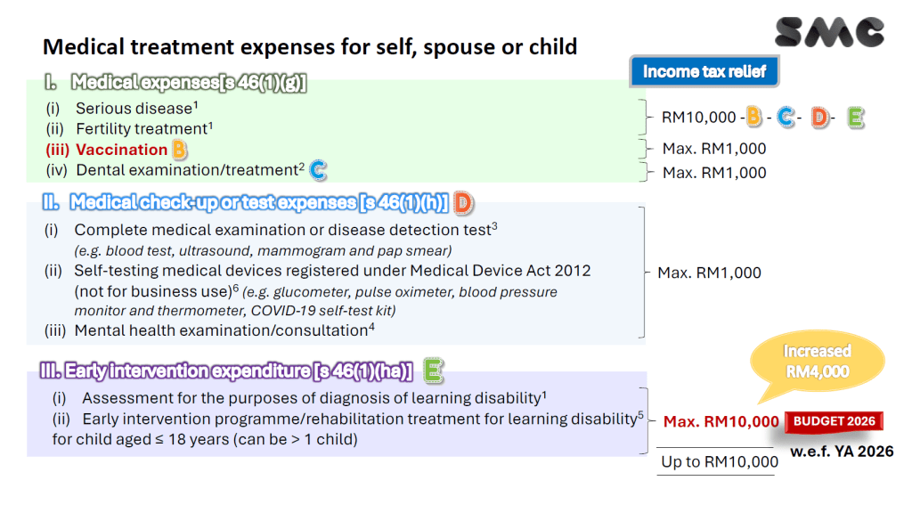Click the green E in the RM10,000 formula
The image size is (912, 505).
(855, 117)
